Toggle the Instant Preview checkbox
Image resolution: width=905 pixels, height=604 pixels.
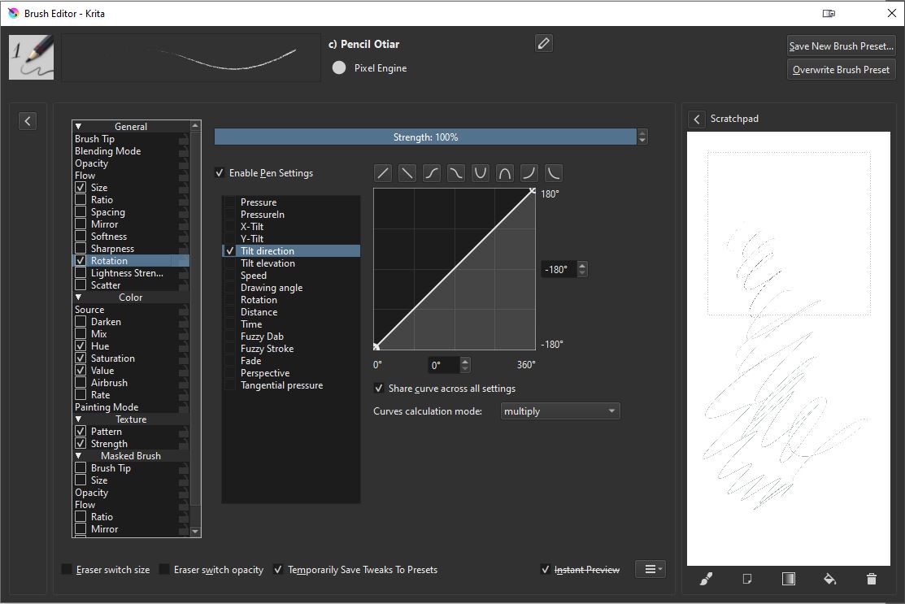545,569
